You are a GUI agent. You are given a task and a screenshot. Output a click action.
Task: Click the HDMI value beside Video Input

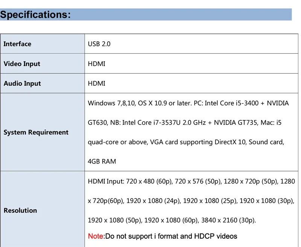click(96, 64)
